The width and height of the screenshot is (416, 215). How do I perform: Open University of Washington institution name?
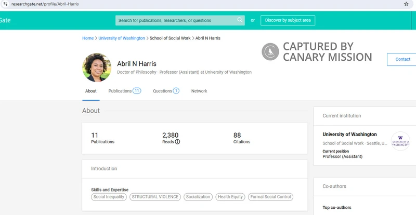(349, 135)
